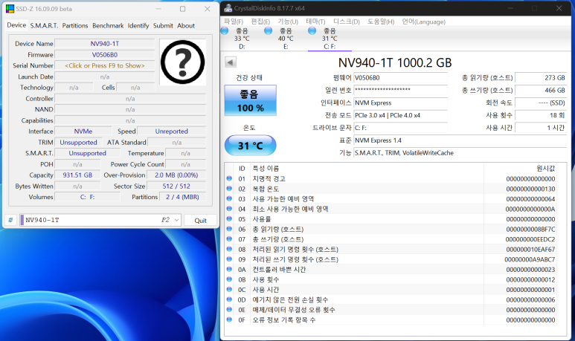Click the Device Name field NV940-1T
575x341 pixels.
(105, 44)
